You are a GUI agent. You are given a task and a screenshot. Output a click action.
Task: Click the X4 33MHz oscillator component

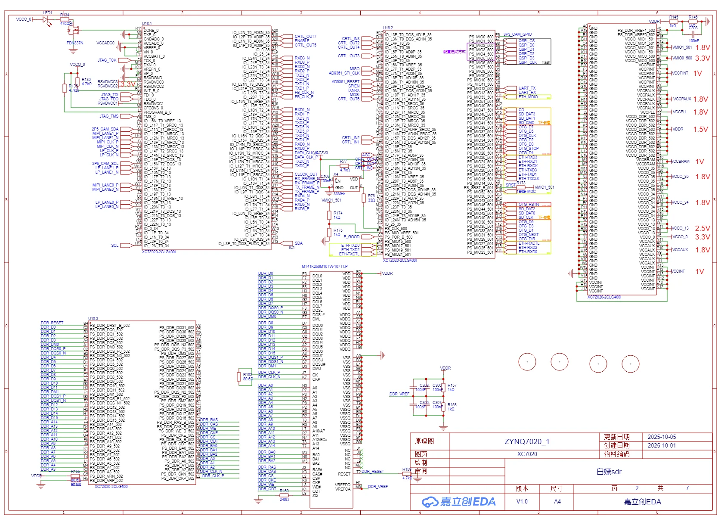347,183
